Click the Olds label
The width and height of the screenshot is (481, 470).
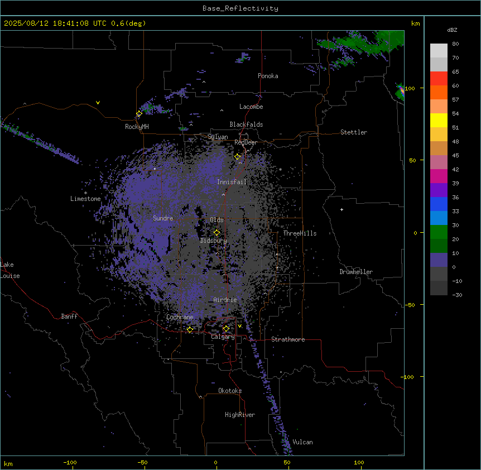coord(217,220)
